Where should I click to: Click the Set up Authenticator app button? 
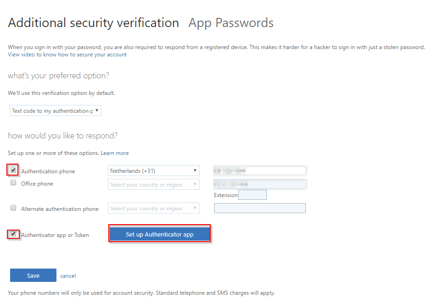160,234
